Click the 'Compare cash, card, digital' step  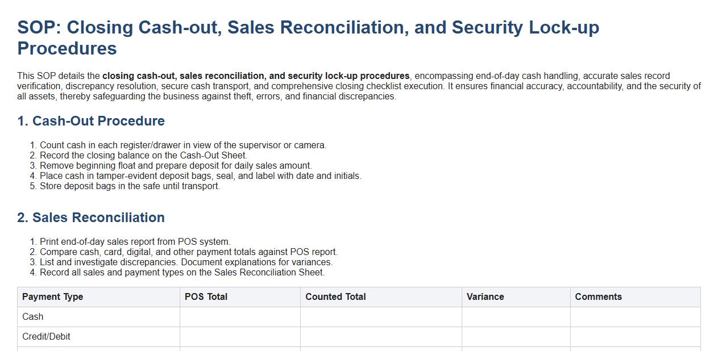pyautogui.click(x=188, y=252)
